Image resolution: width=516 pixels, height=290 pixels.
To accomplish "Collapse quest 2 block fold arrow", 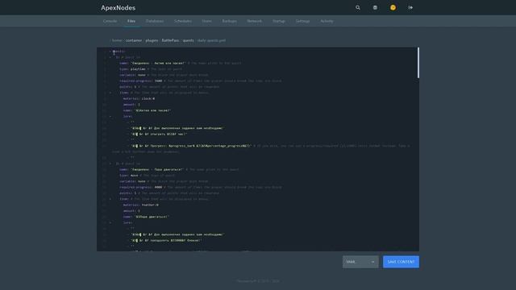I will coord(110,164).
